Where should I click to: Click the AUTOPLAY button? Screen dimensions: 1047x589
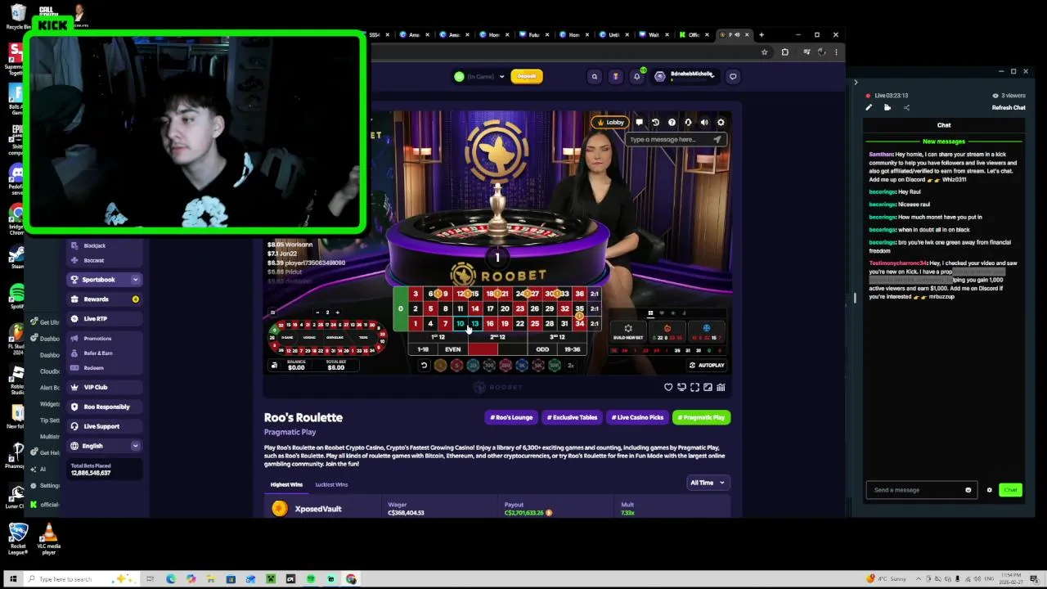tap(707, 365)
